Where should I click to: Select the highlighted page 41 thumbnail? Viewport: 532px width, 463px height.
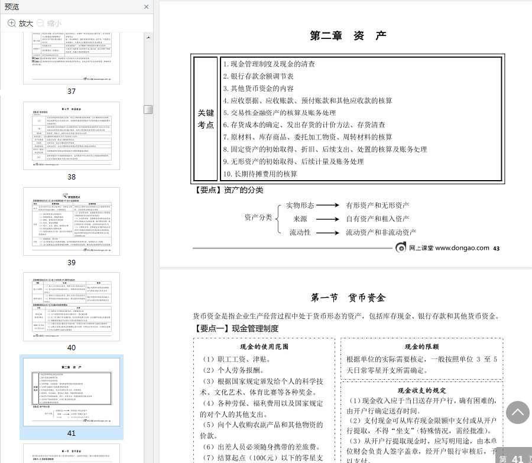pyautogui.click(x=72, y=392)
